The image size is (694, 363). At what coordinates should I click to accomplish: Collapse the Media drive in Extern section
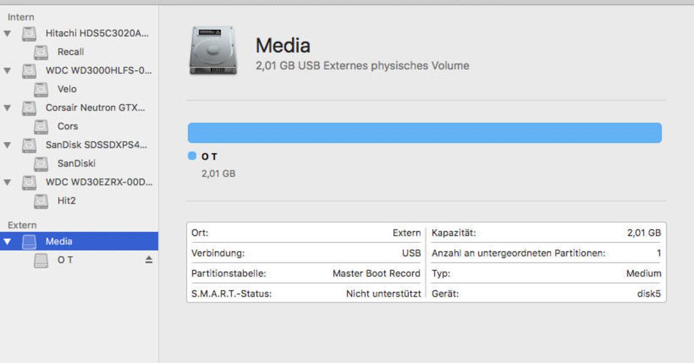coord(7,241)
